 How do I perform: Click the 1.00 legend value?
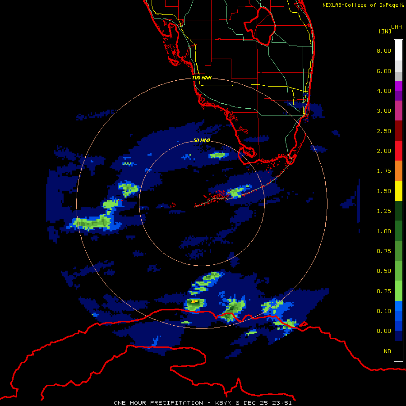click(x=384, y=231)
